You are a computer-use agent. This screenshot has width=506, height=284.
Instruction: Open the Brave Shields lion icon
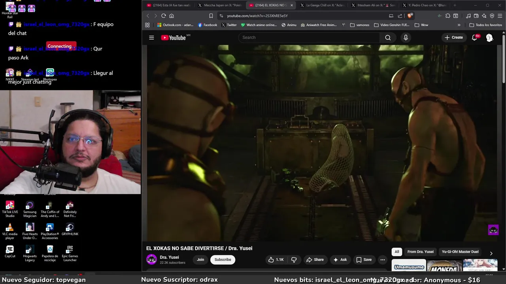tap(410, 16)
